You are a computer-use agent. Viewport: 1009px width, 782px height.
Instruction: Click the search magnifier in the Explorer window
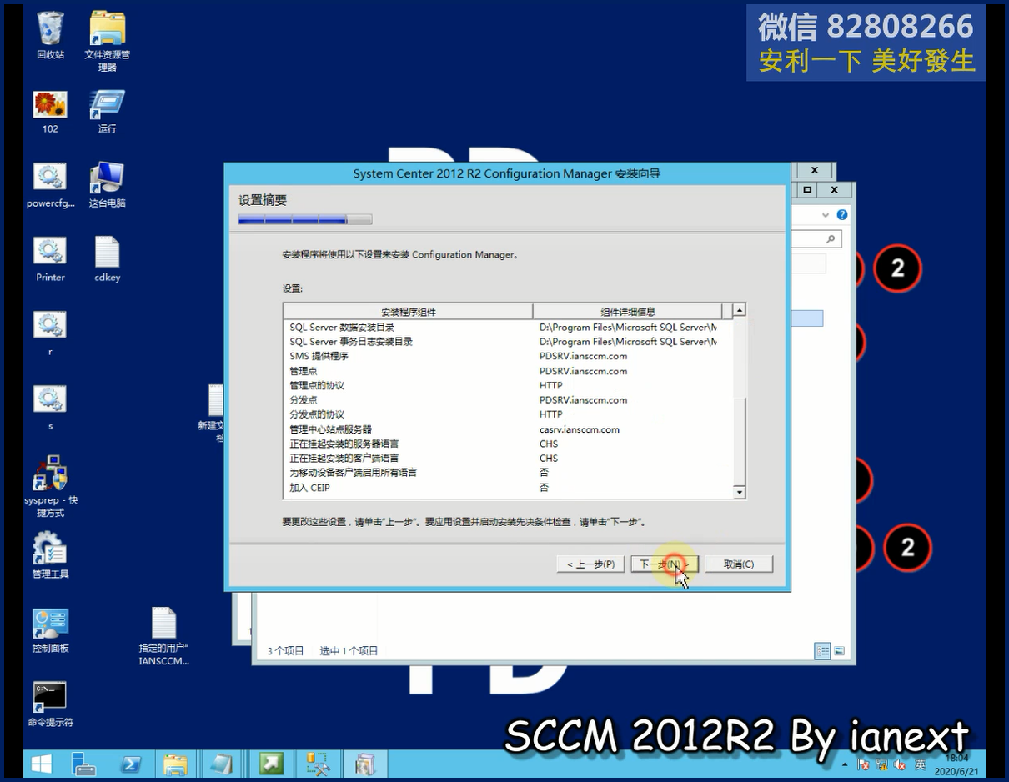tap(831, 239)
